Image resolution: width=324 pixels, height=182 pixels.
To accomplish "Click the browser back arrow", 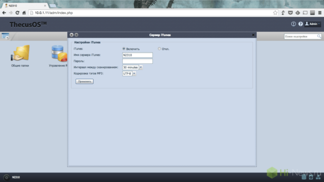I will 4,13.
